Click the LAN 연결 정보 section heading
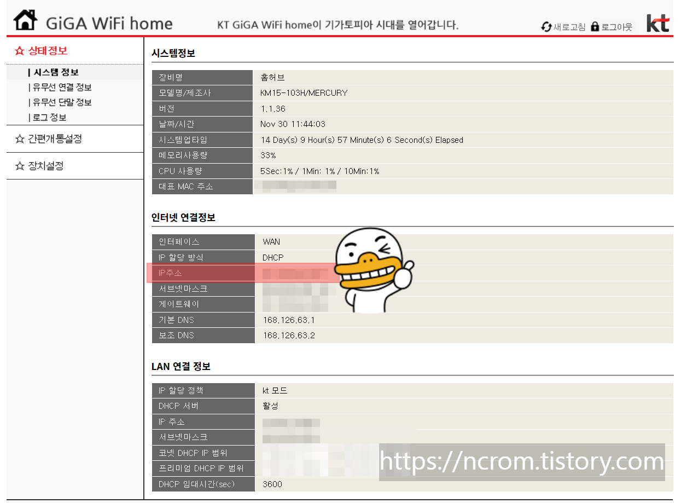 click(181, 366)
